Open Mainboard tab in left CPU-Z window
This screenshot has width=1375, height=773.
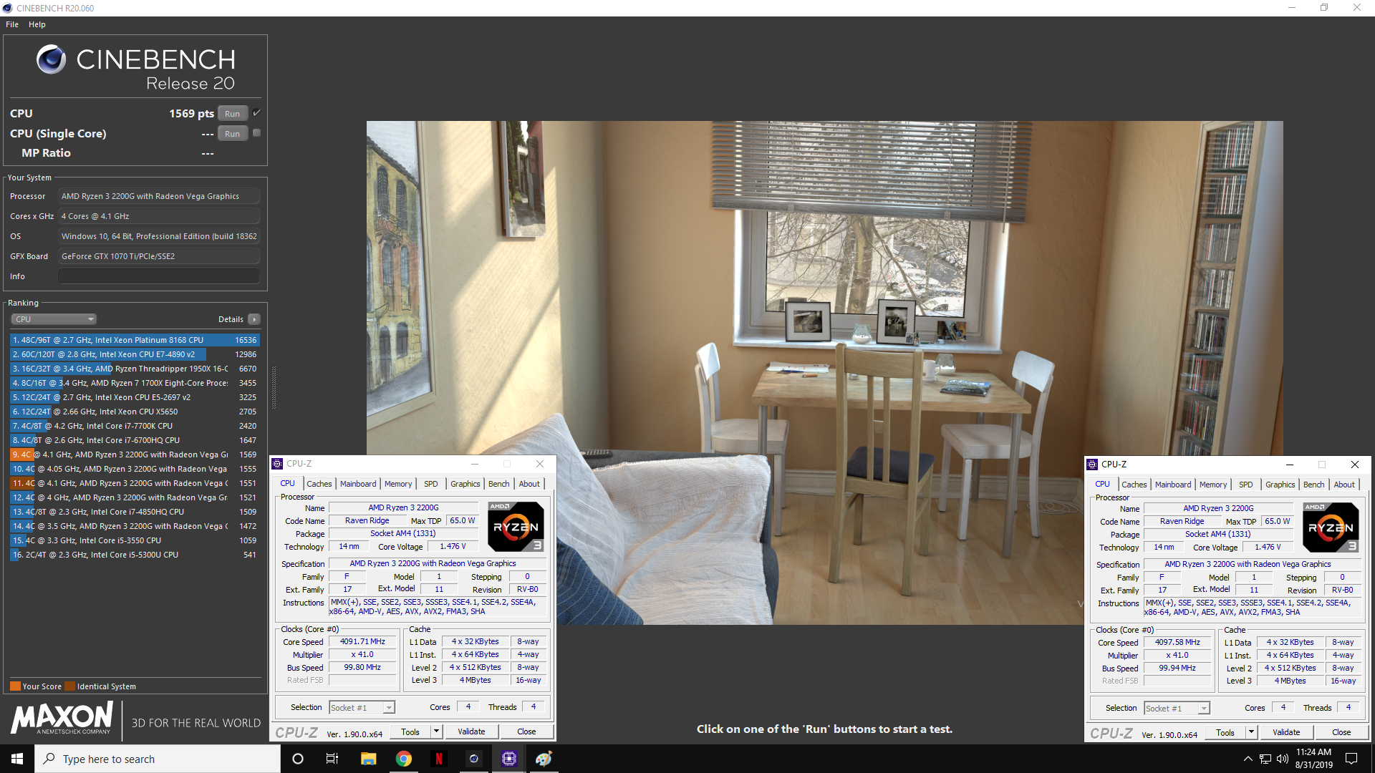pos(358,484)
